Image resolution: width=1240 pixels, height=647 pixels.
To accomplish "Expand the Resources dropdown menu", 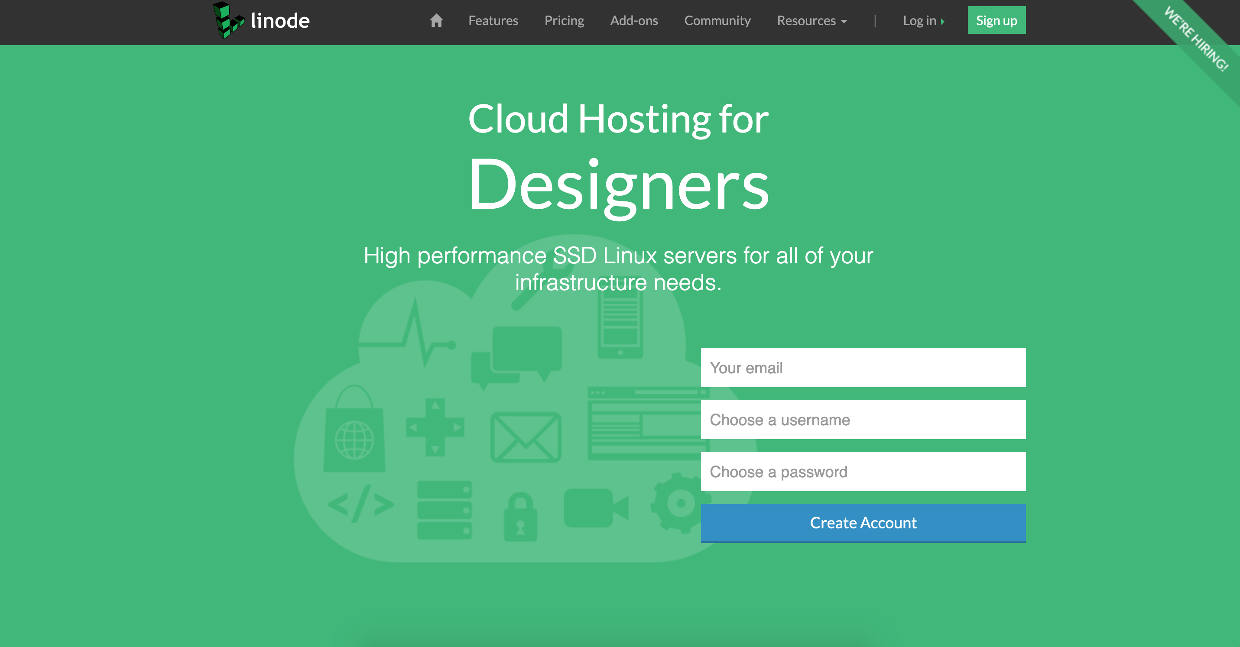I will (812, 21).
